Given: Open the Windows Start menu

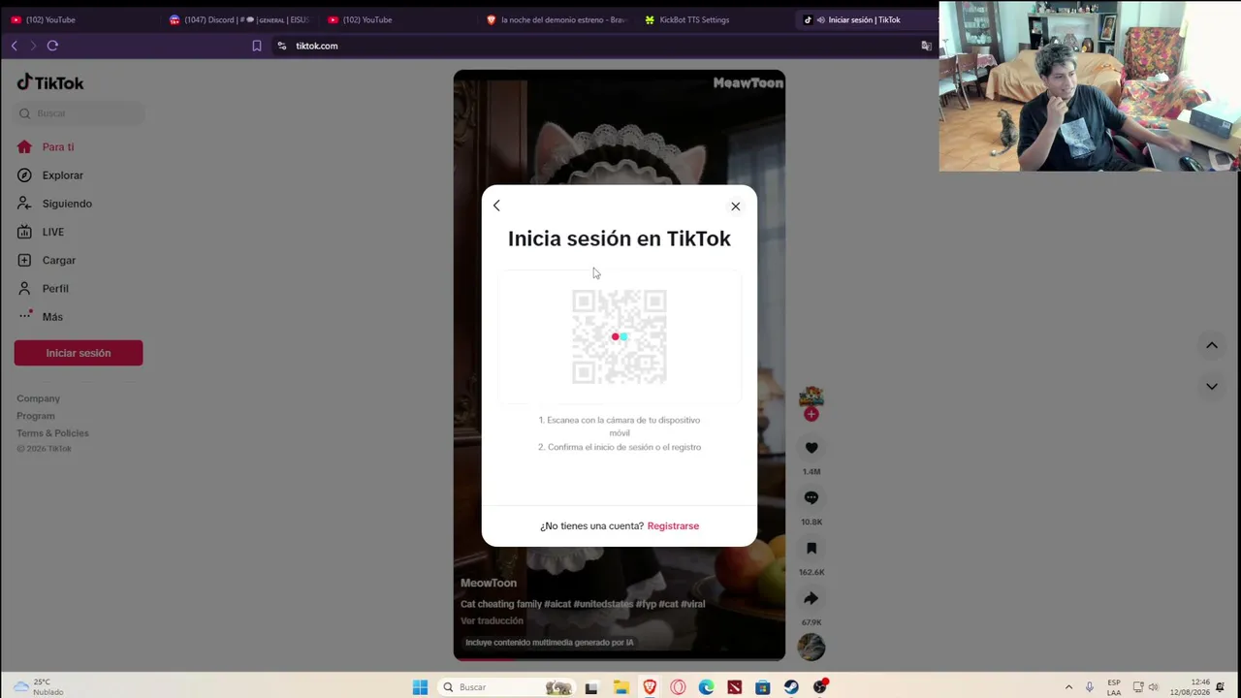Looking at the screenshot, I should point(420,687).
